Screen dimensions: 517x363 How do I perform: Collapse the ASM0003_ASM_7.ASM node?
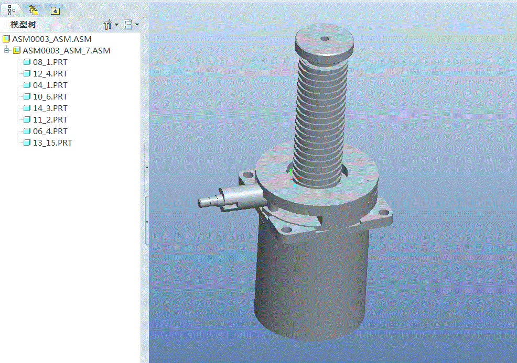[6, 50]
